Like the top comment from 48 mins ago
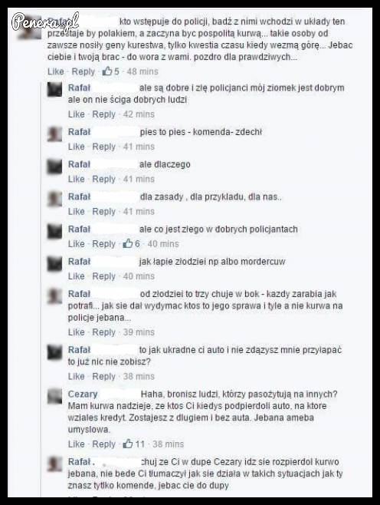Image resolution: width=380 pixels, height=505 pixels. click(x=56, y=71)
